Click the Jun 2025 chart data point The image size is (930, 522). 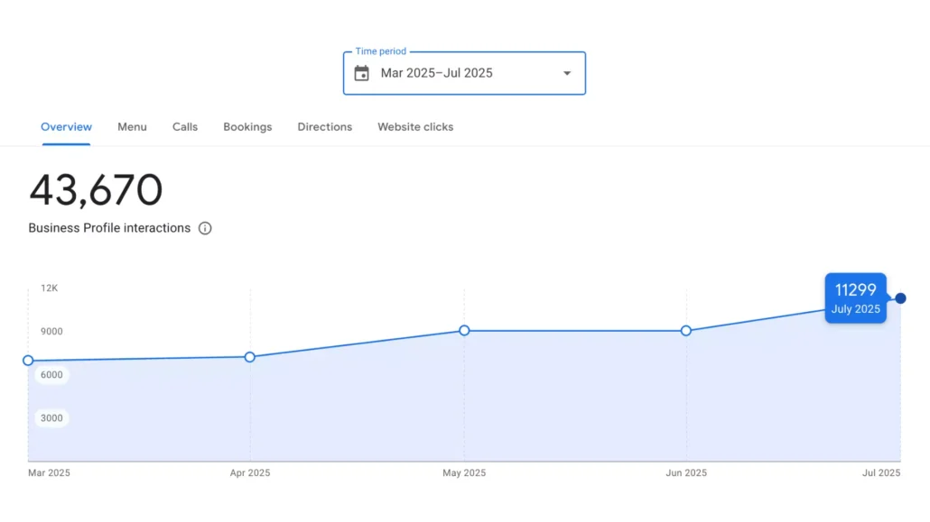click(685, 331)
